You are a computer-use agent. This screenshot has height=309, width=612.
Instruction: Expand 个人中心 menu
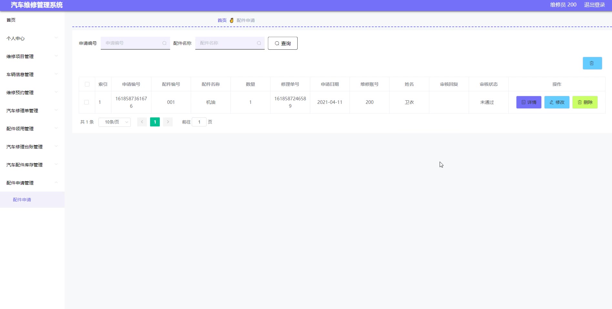(32, 38)
